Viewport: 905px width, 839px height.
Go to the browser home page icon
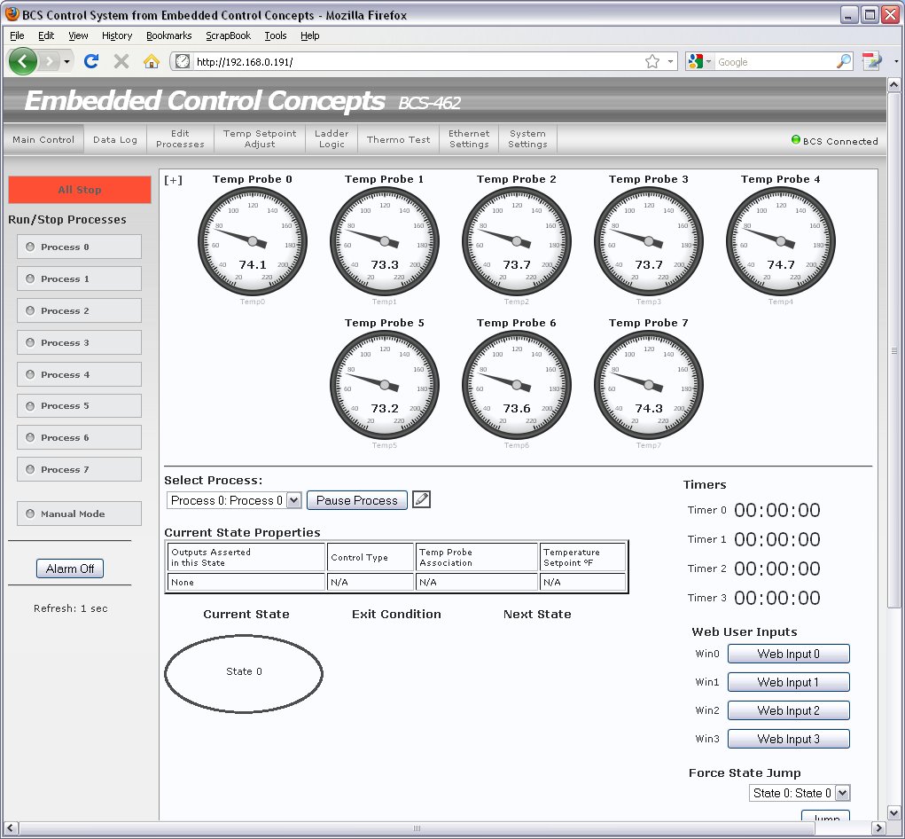[152, 60]
